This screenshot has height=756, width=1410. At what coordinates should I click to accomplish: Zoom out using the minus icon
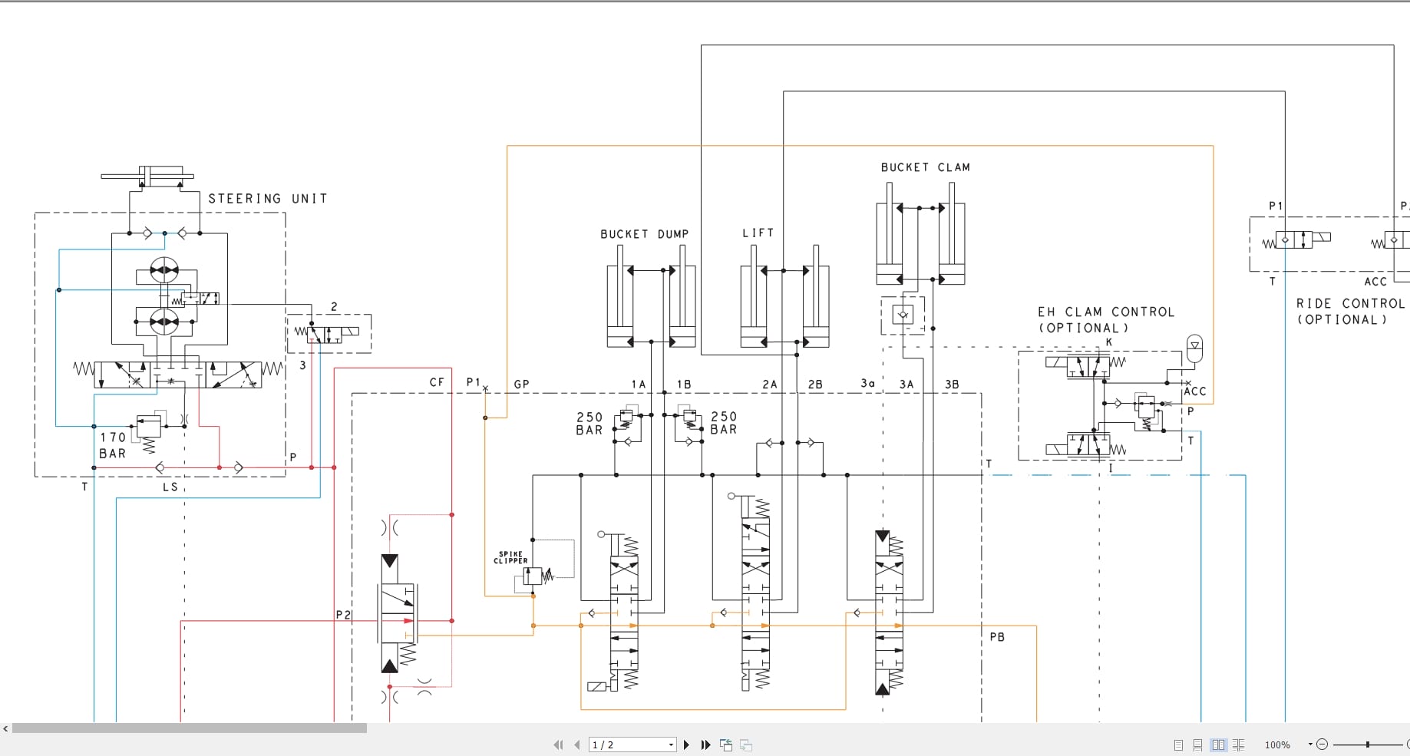click(1322, 744)
